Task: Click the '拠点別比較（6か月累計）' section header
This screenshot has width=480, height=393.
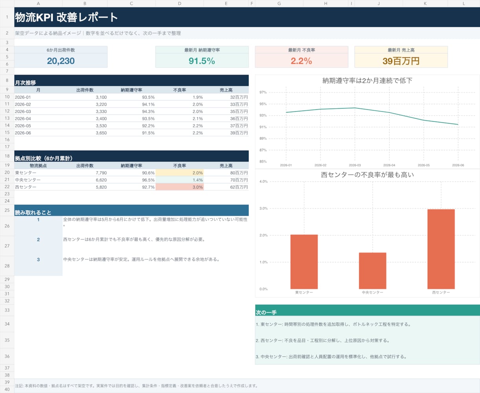Action: click(131, 156)
